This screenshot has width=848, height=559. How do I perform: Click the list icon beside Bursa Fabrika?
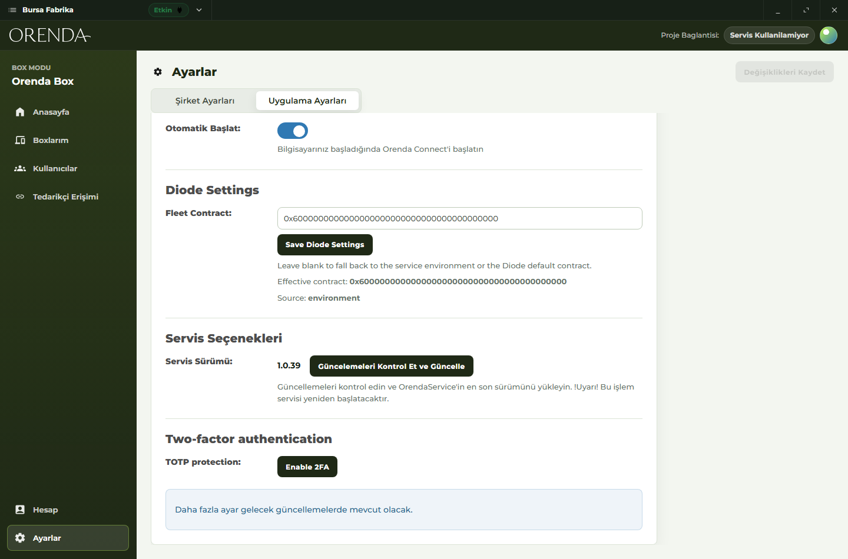point(12,10)
